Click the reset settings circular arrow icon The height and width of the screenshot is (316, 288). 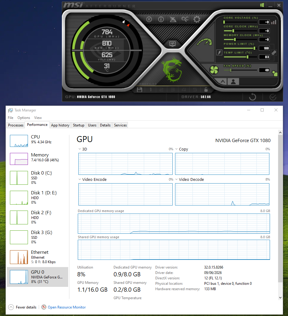click(252, 97)
